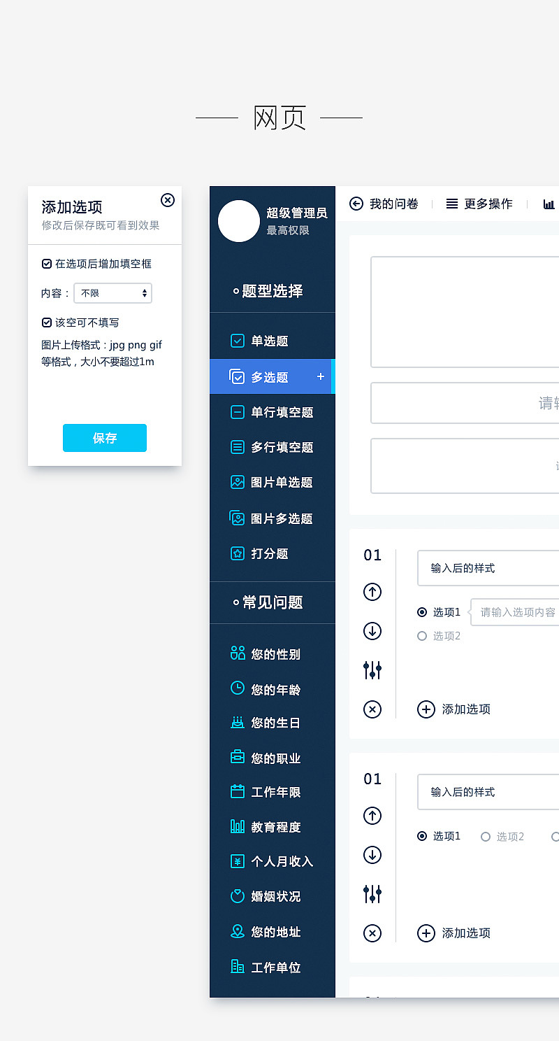559x1041 pixels.
Task: Select 选项2 radio in second question
Action: click(486, 837)
